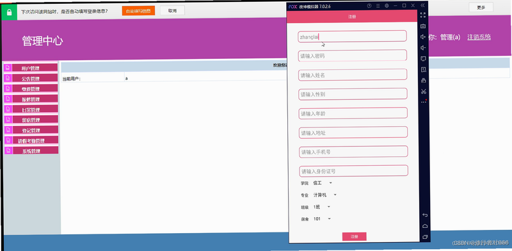Screen dimensions: 512x251
Task: Tap the Android recent apps button in Nox
Action: [x=425, y=237]
